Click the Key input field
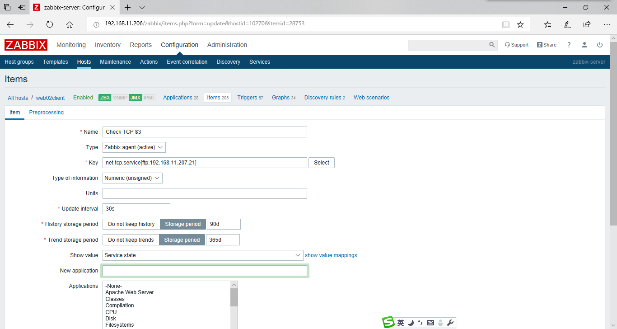 205,163
